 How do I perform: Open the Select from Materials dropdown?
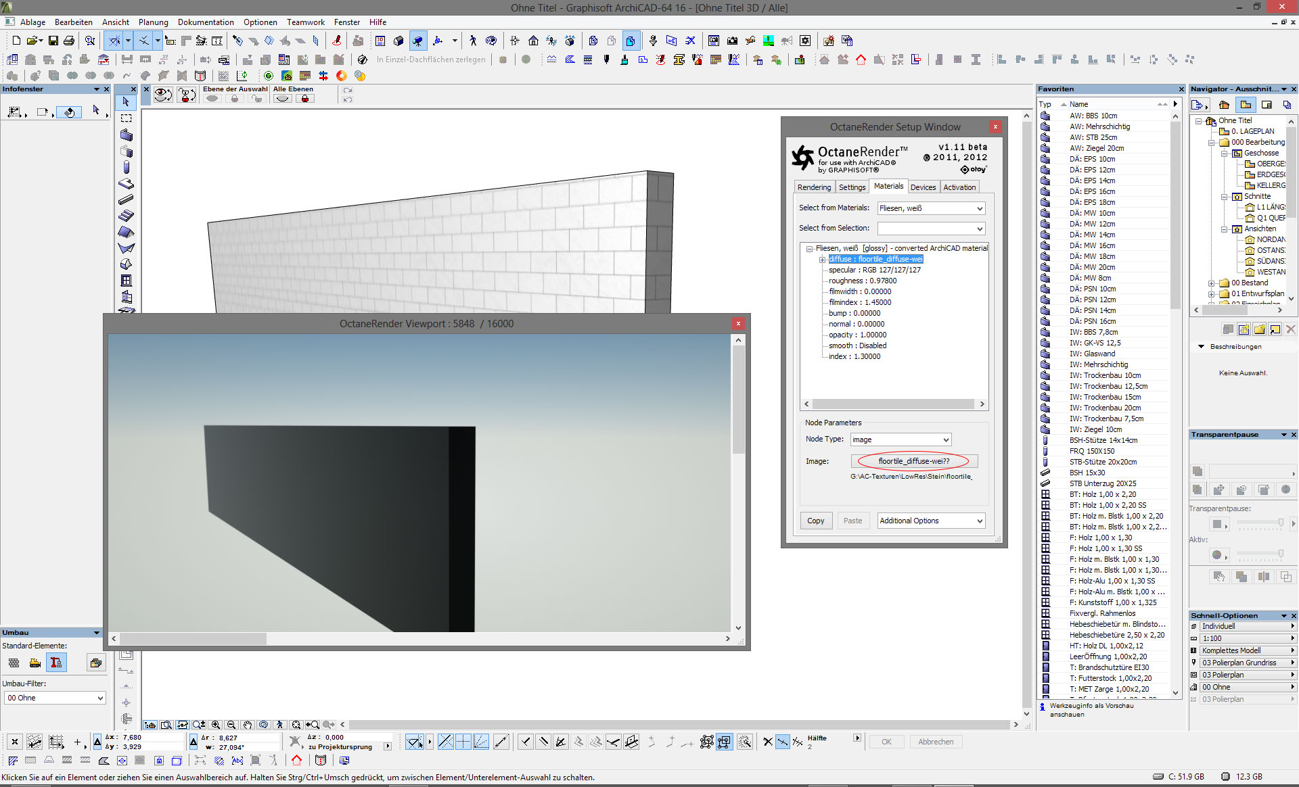coord(931,208)
